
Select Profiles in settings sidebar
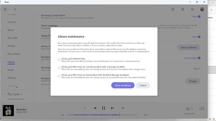point(12,46)
